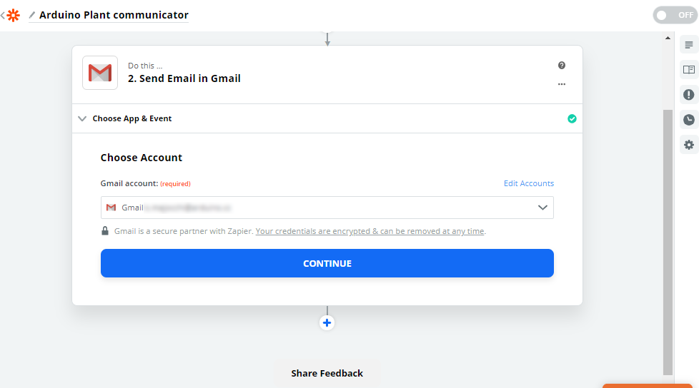The height and width of the screenshot is (388, 699).
Task: Click the pencil edit-name icon
Action: [x=32, y=15]
